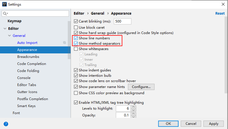
Task: Disable Show line numbers checkbox
Action: tap(76, 38)
